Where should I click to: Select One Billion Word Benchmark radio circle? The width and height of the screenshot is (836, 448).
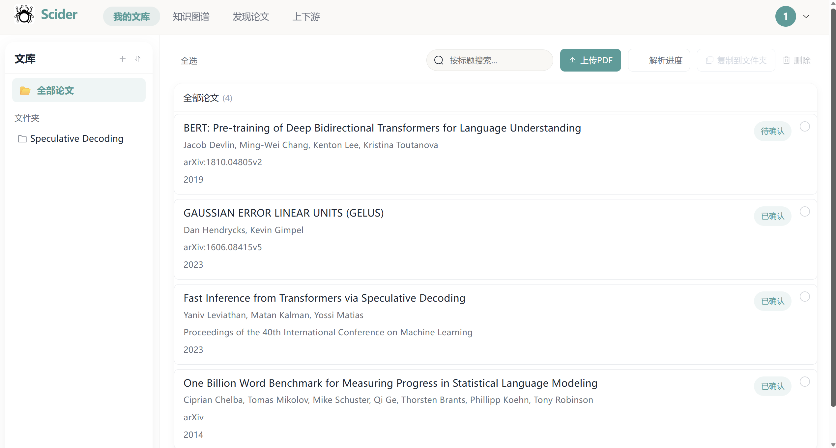[x=805, y=382]
